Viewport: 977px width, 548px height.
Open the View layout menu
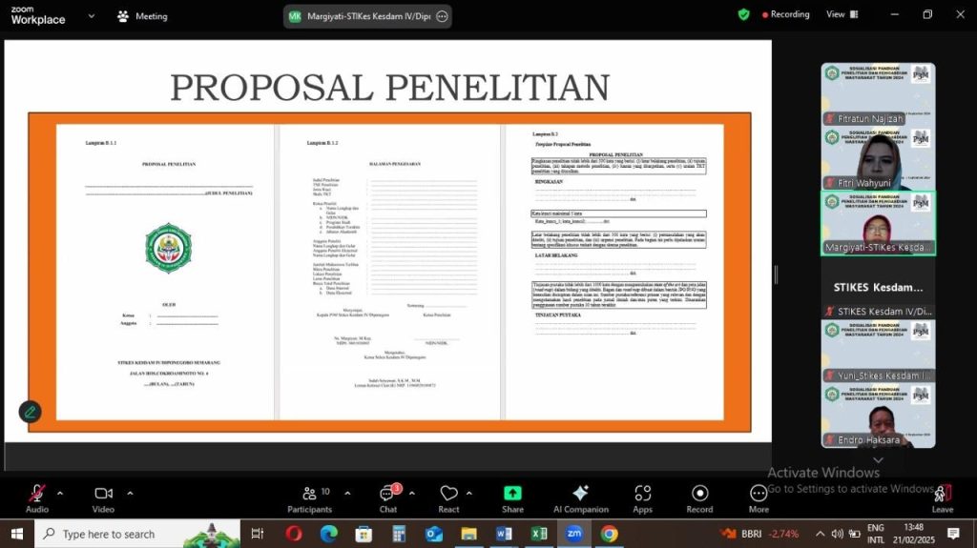[x=842, y=14]
